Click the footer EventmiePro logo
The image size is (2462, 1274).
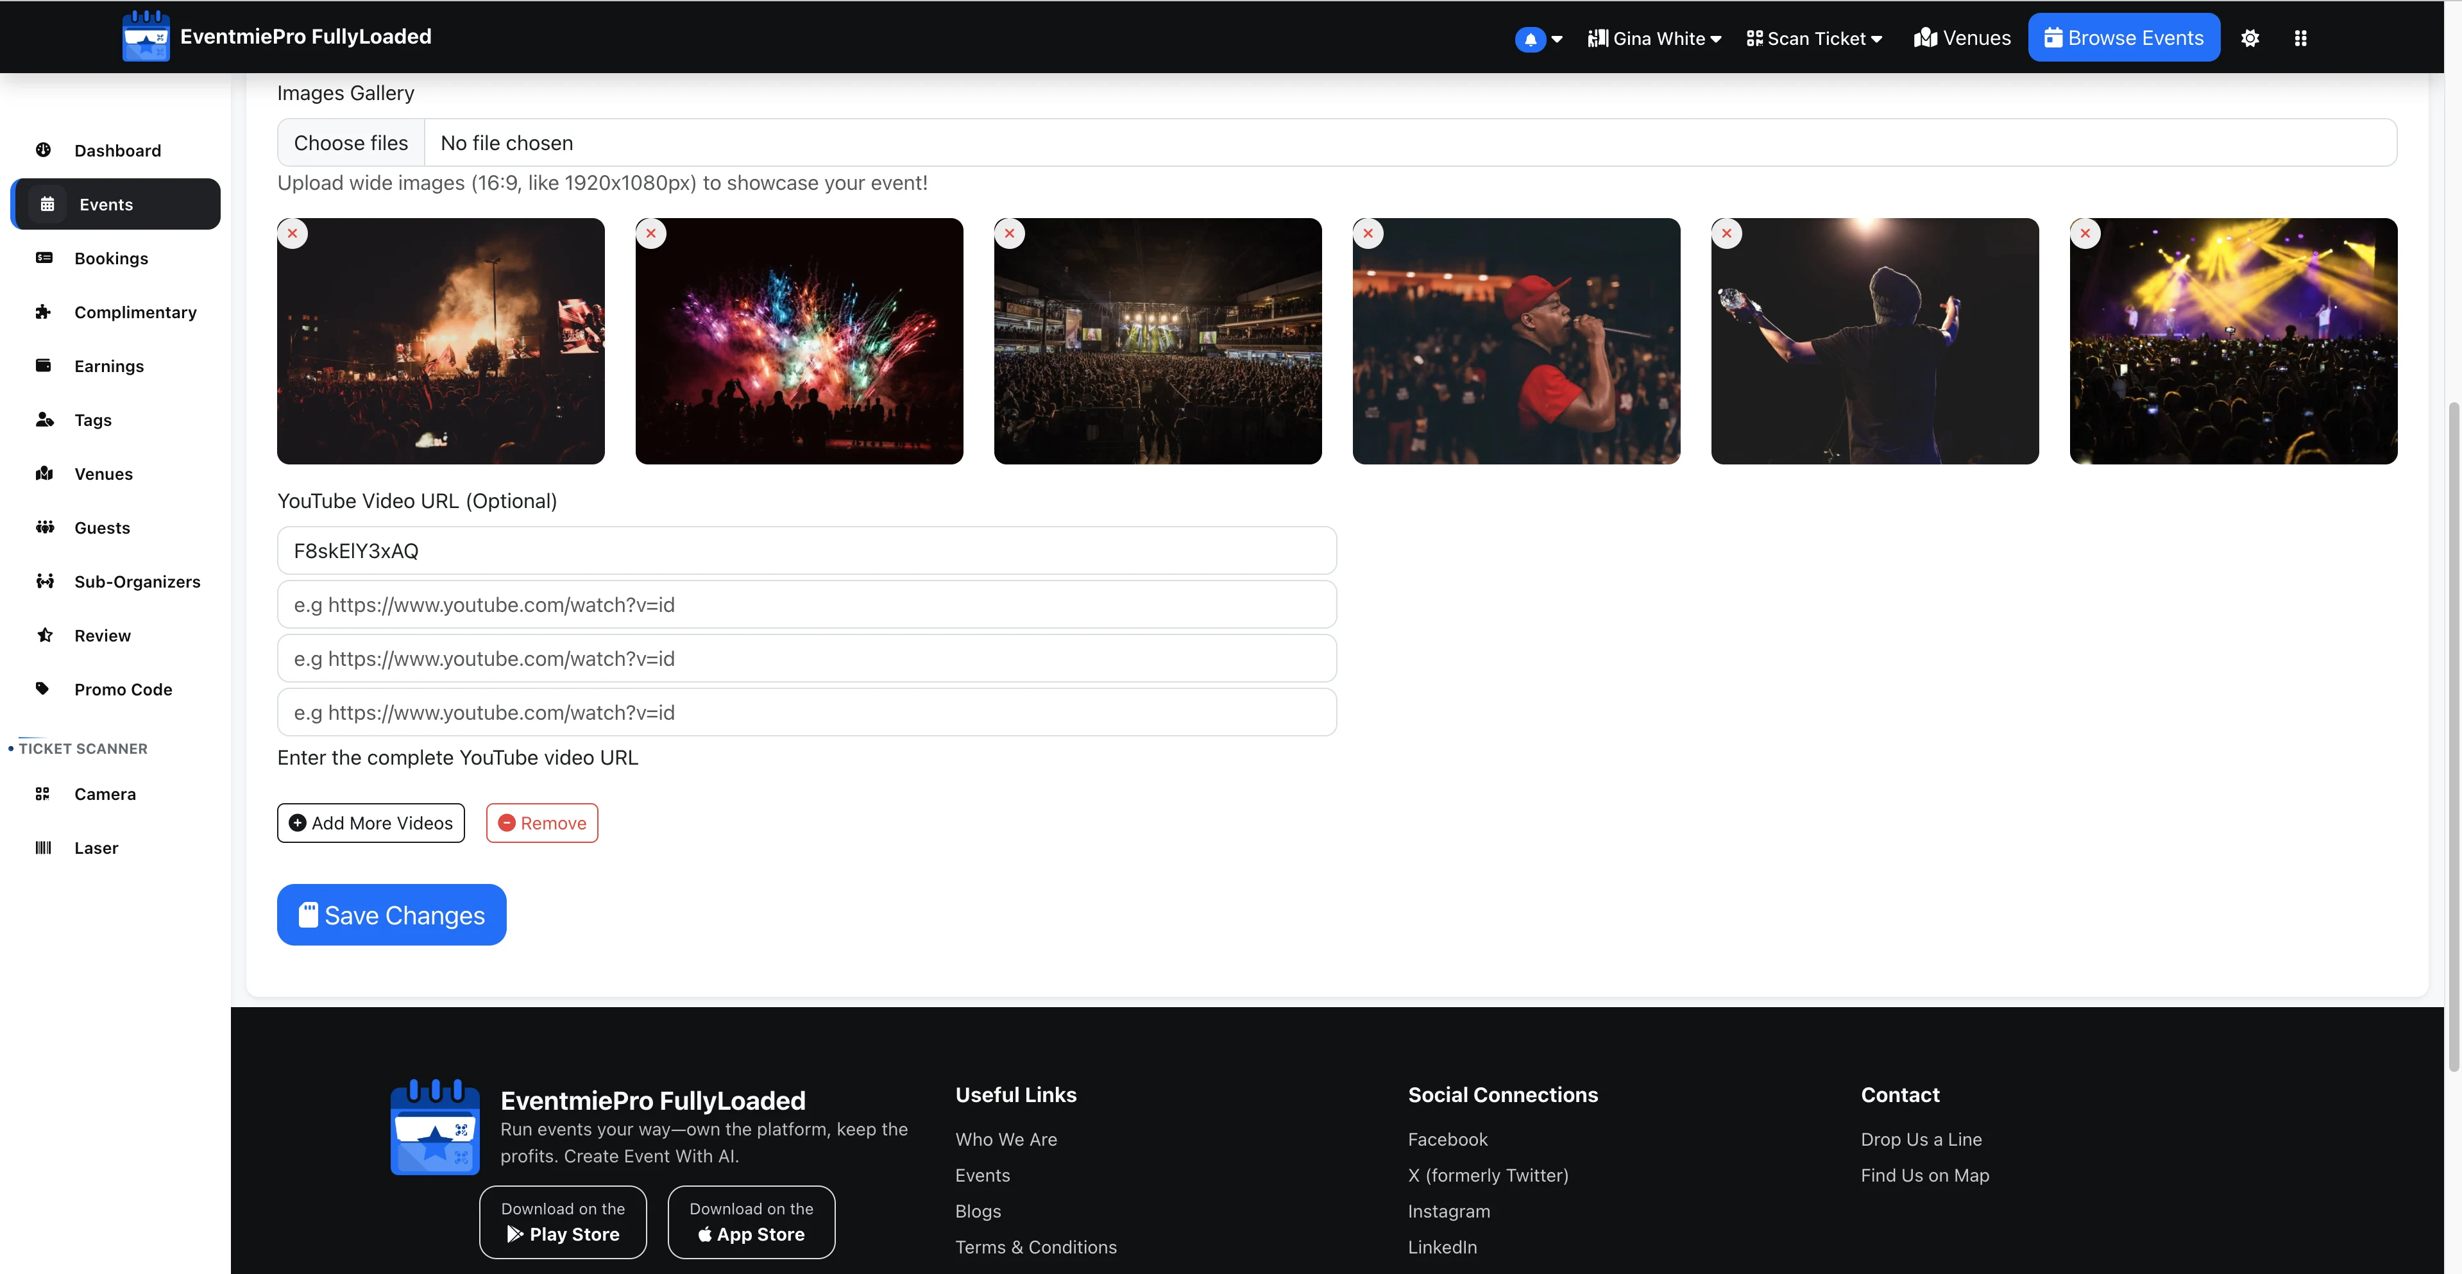click(435, 1127)
